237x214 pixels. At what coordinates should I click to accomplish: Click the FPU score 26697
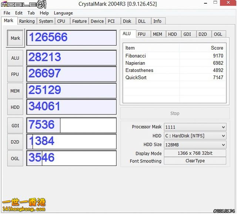coord(71,74)
